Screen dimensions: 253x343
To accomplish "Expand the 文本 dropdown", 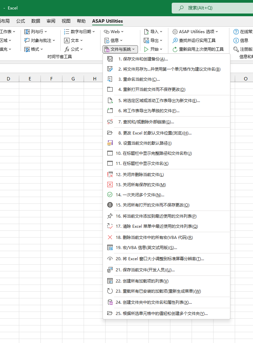I will pos(73,41).
